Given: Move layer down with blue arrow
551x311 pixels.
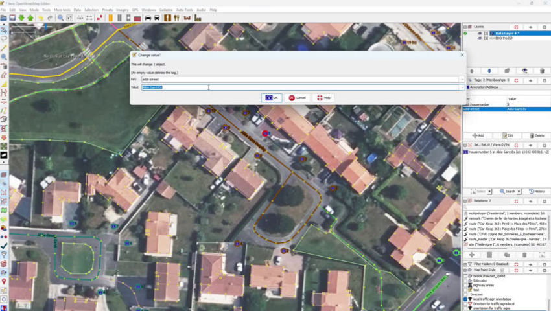Looking at the screenshot, I should click(x=489, y=71).
